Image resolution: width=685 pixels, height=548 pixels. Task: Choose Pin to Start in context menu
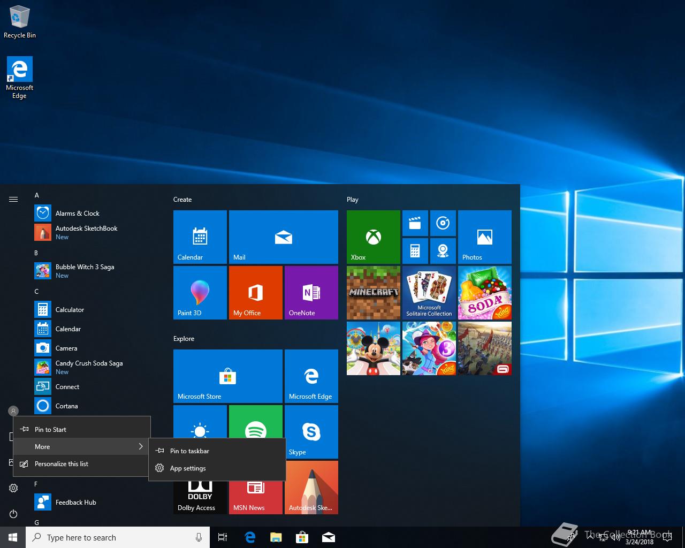pos(82,429)
